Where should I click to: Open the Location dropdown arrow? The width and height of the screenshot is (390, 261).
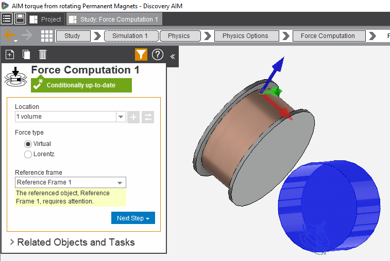pos(121,117)
